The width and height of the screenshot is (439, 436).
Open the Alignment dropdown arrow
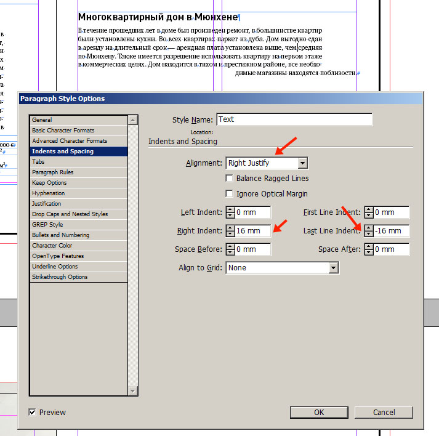(x=303, y=163)
